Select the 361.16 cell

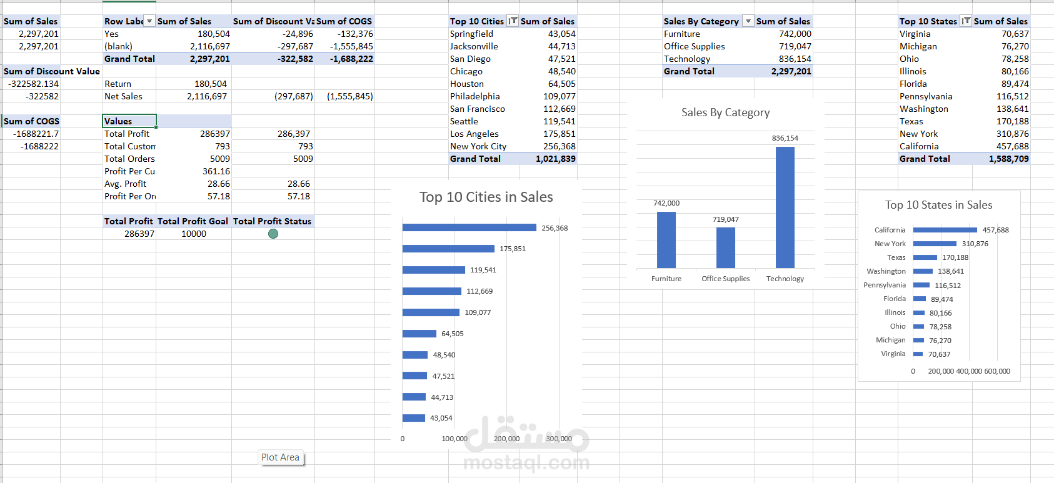pos(194,171)
